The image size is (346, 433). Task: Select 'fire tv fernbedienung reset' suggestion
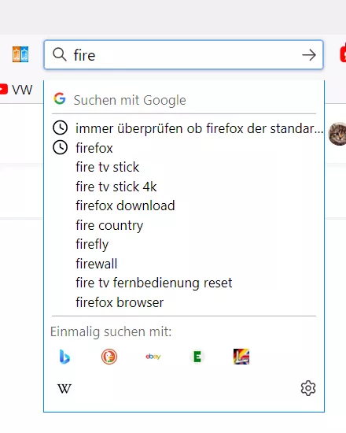(x=184, y=283)
